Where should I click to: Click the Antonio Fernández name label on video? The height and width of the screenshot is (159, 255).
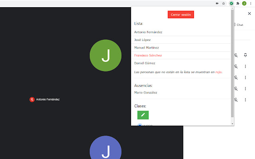[x=48, y=99]
